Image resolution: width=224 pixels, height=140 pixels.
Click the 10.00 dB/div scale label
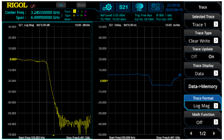82,25
